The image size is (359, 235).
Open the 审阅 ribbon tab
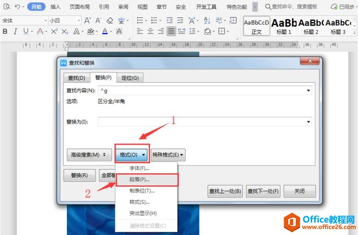[x=123, y=7]
